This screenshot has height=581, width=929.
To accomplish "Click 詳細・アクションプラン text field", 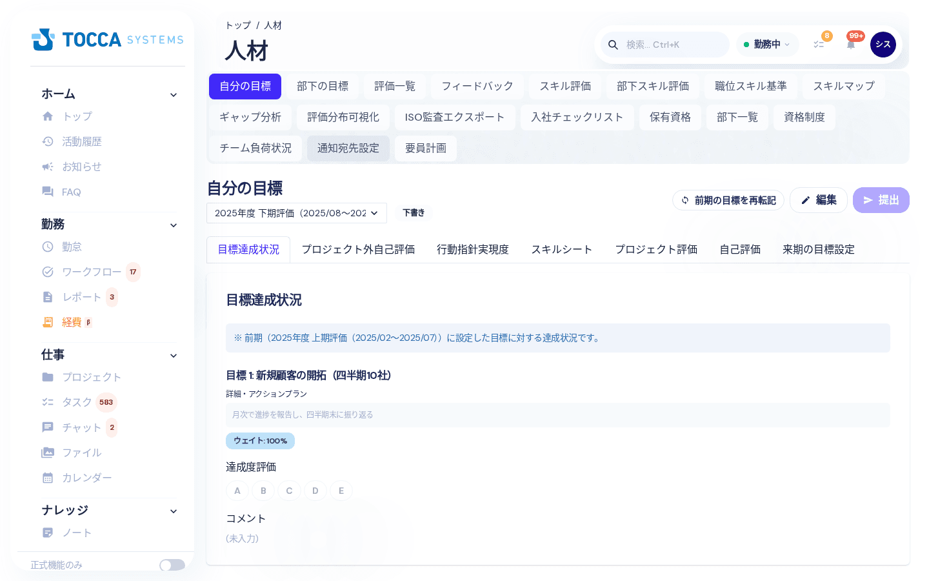I will click(558, 415).
